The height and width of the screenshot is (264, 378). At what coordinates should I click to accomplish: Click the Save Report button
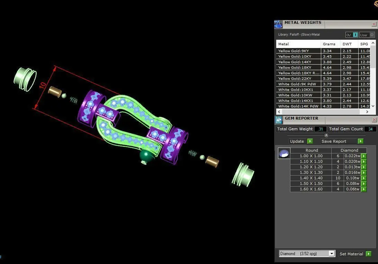click(x=342, y=141)
